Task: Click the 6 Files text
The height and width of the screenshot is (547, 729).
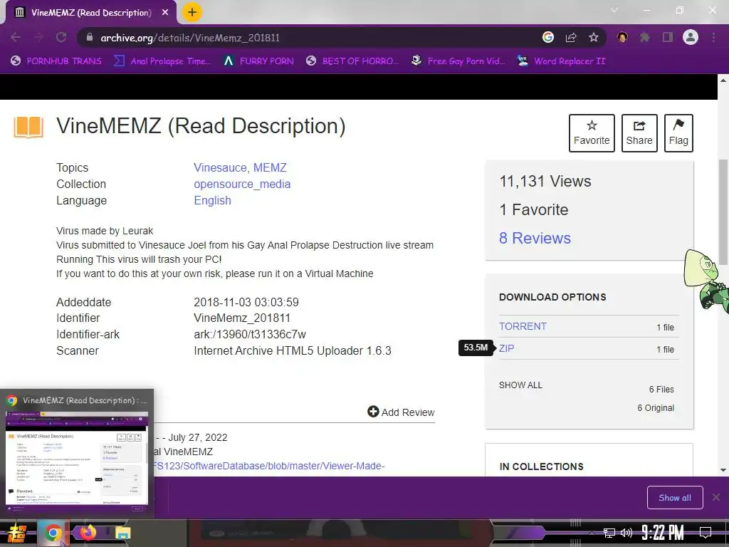Action: 661,390
